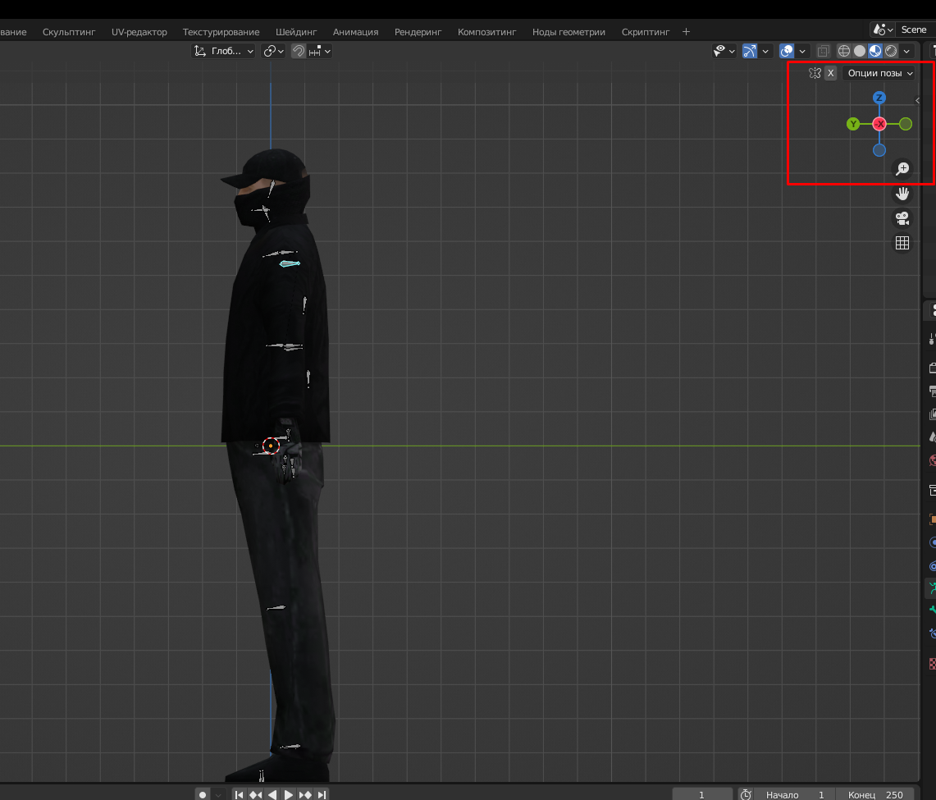Select wireframe viewport shading icon
The height and width of the screenshot is (800, 936).
pos(843,51)
